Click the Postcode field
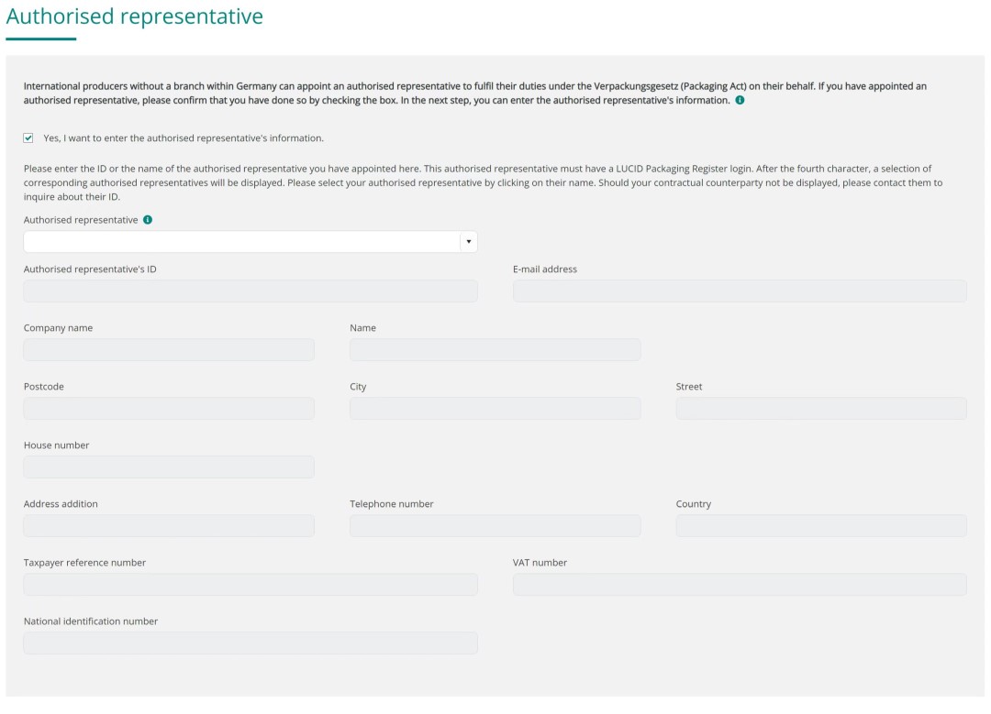Viewport: 991px width, 714px height. point(169,409)
